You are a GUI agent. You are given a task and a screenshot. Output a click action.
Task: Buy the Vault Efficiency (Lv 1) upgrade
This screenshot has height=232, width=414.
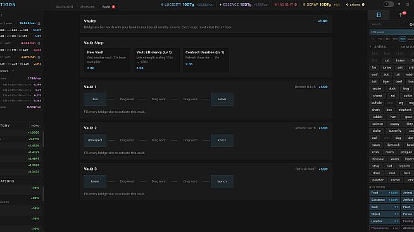156,60
